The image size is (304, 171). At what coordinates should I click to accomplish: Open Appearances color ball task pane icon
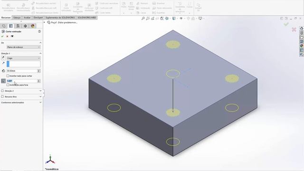coord(302,46)
